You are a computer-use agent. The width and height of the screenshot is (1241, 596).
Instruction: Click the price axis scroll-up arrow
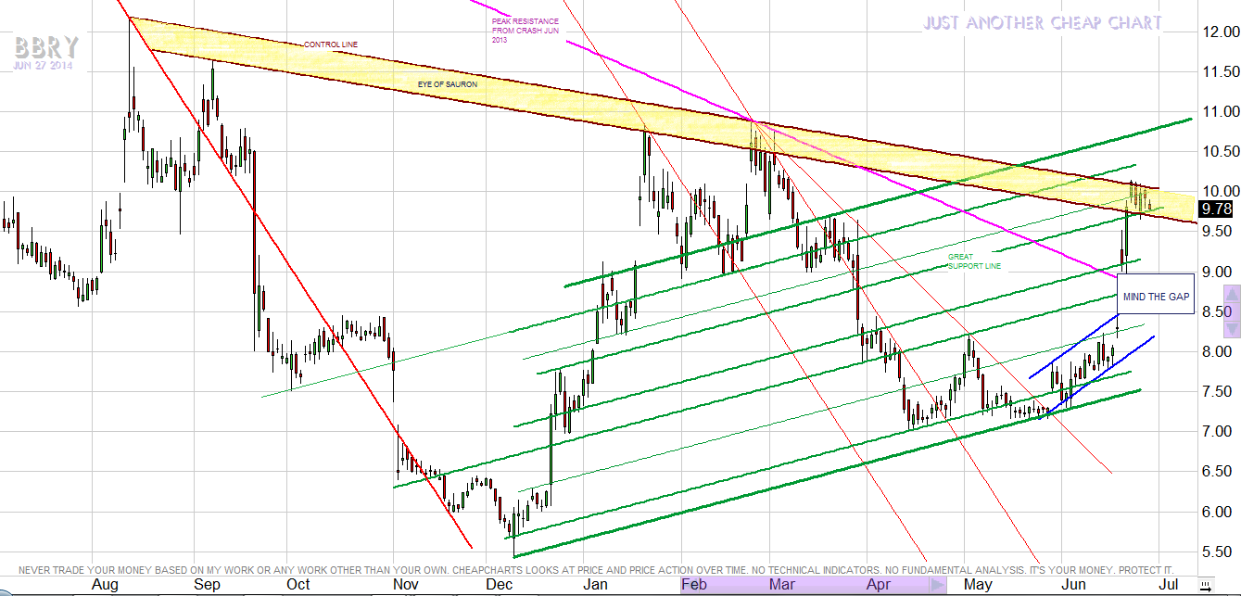point(1232,295)
